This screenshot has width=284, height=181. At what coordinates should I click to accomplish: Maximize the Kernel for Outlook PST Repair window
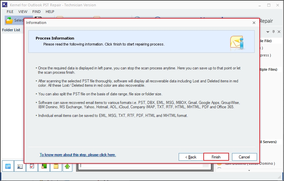click(x=269, y=5)
